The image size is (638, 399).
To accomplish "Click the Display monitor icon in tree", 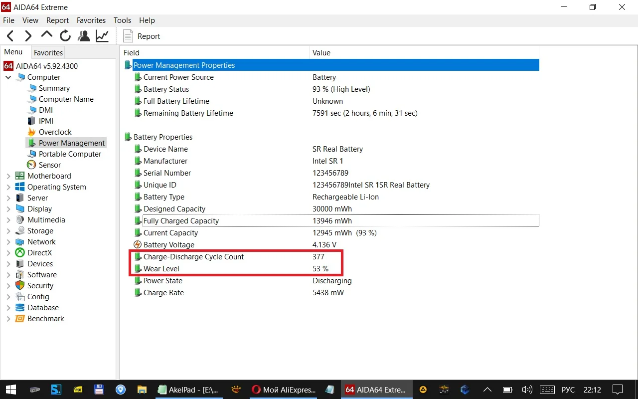I will (x=20, y=209).
